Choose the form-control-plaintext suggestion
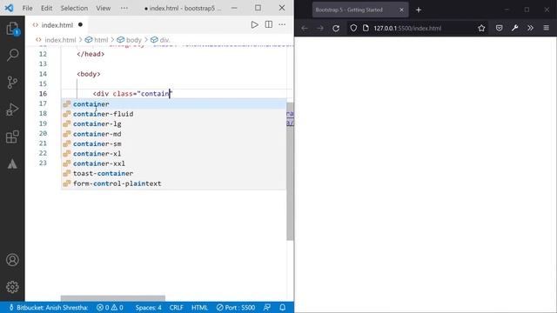 pyautogui.click(x=174, y=183)
